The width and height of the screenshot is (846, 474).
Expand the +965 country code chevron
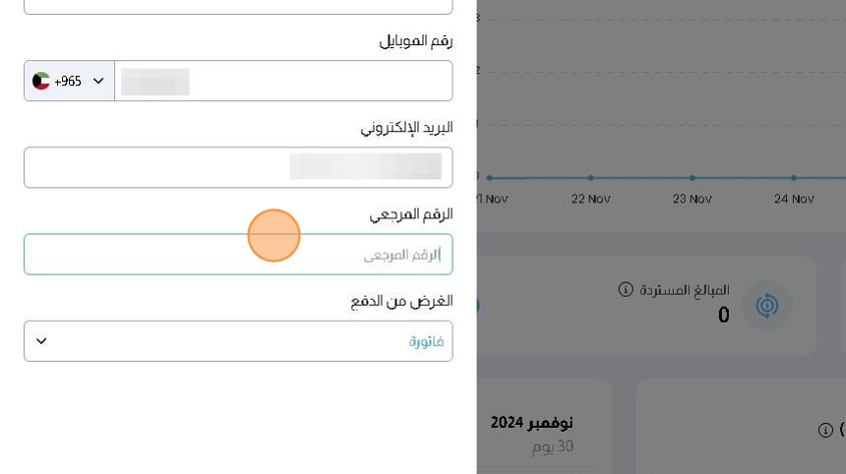(x=97, y=81)
